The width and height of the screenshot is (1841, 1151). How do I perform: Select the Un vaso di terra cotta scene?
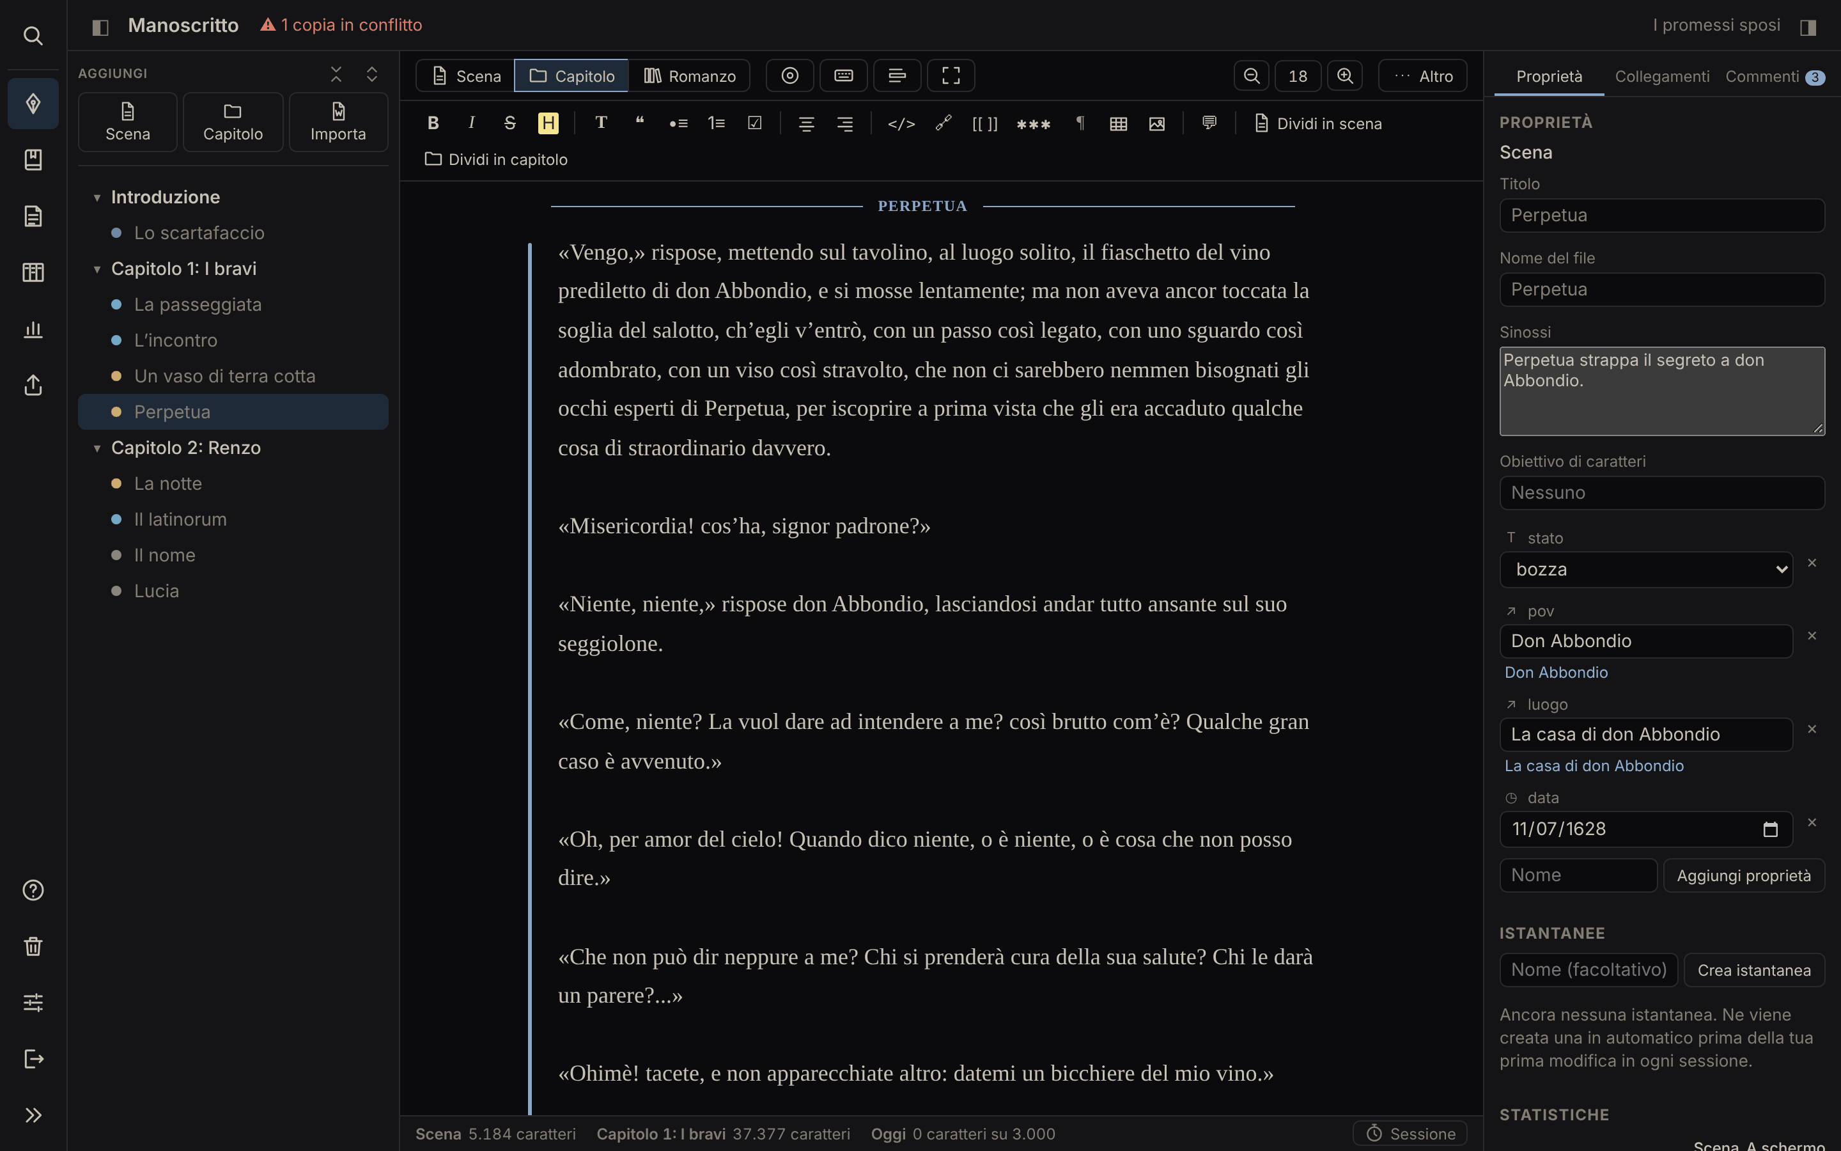(x=233, y=376)
